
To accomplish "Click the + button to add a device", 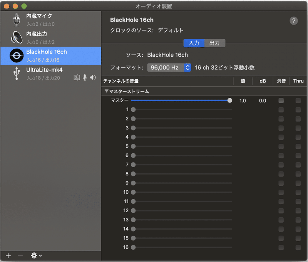I will (x=8, y=255).
